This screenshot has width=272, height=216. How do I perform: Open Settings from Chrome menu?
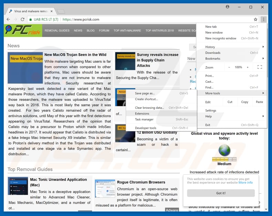[x=232, y=110]
